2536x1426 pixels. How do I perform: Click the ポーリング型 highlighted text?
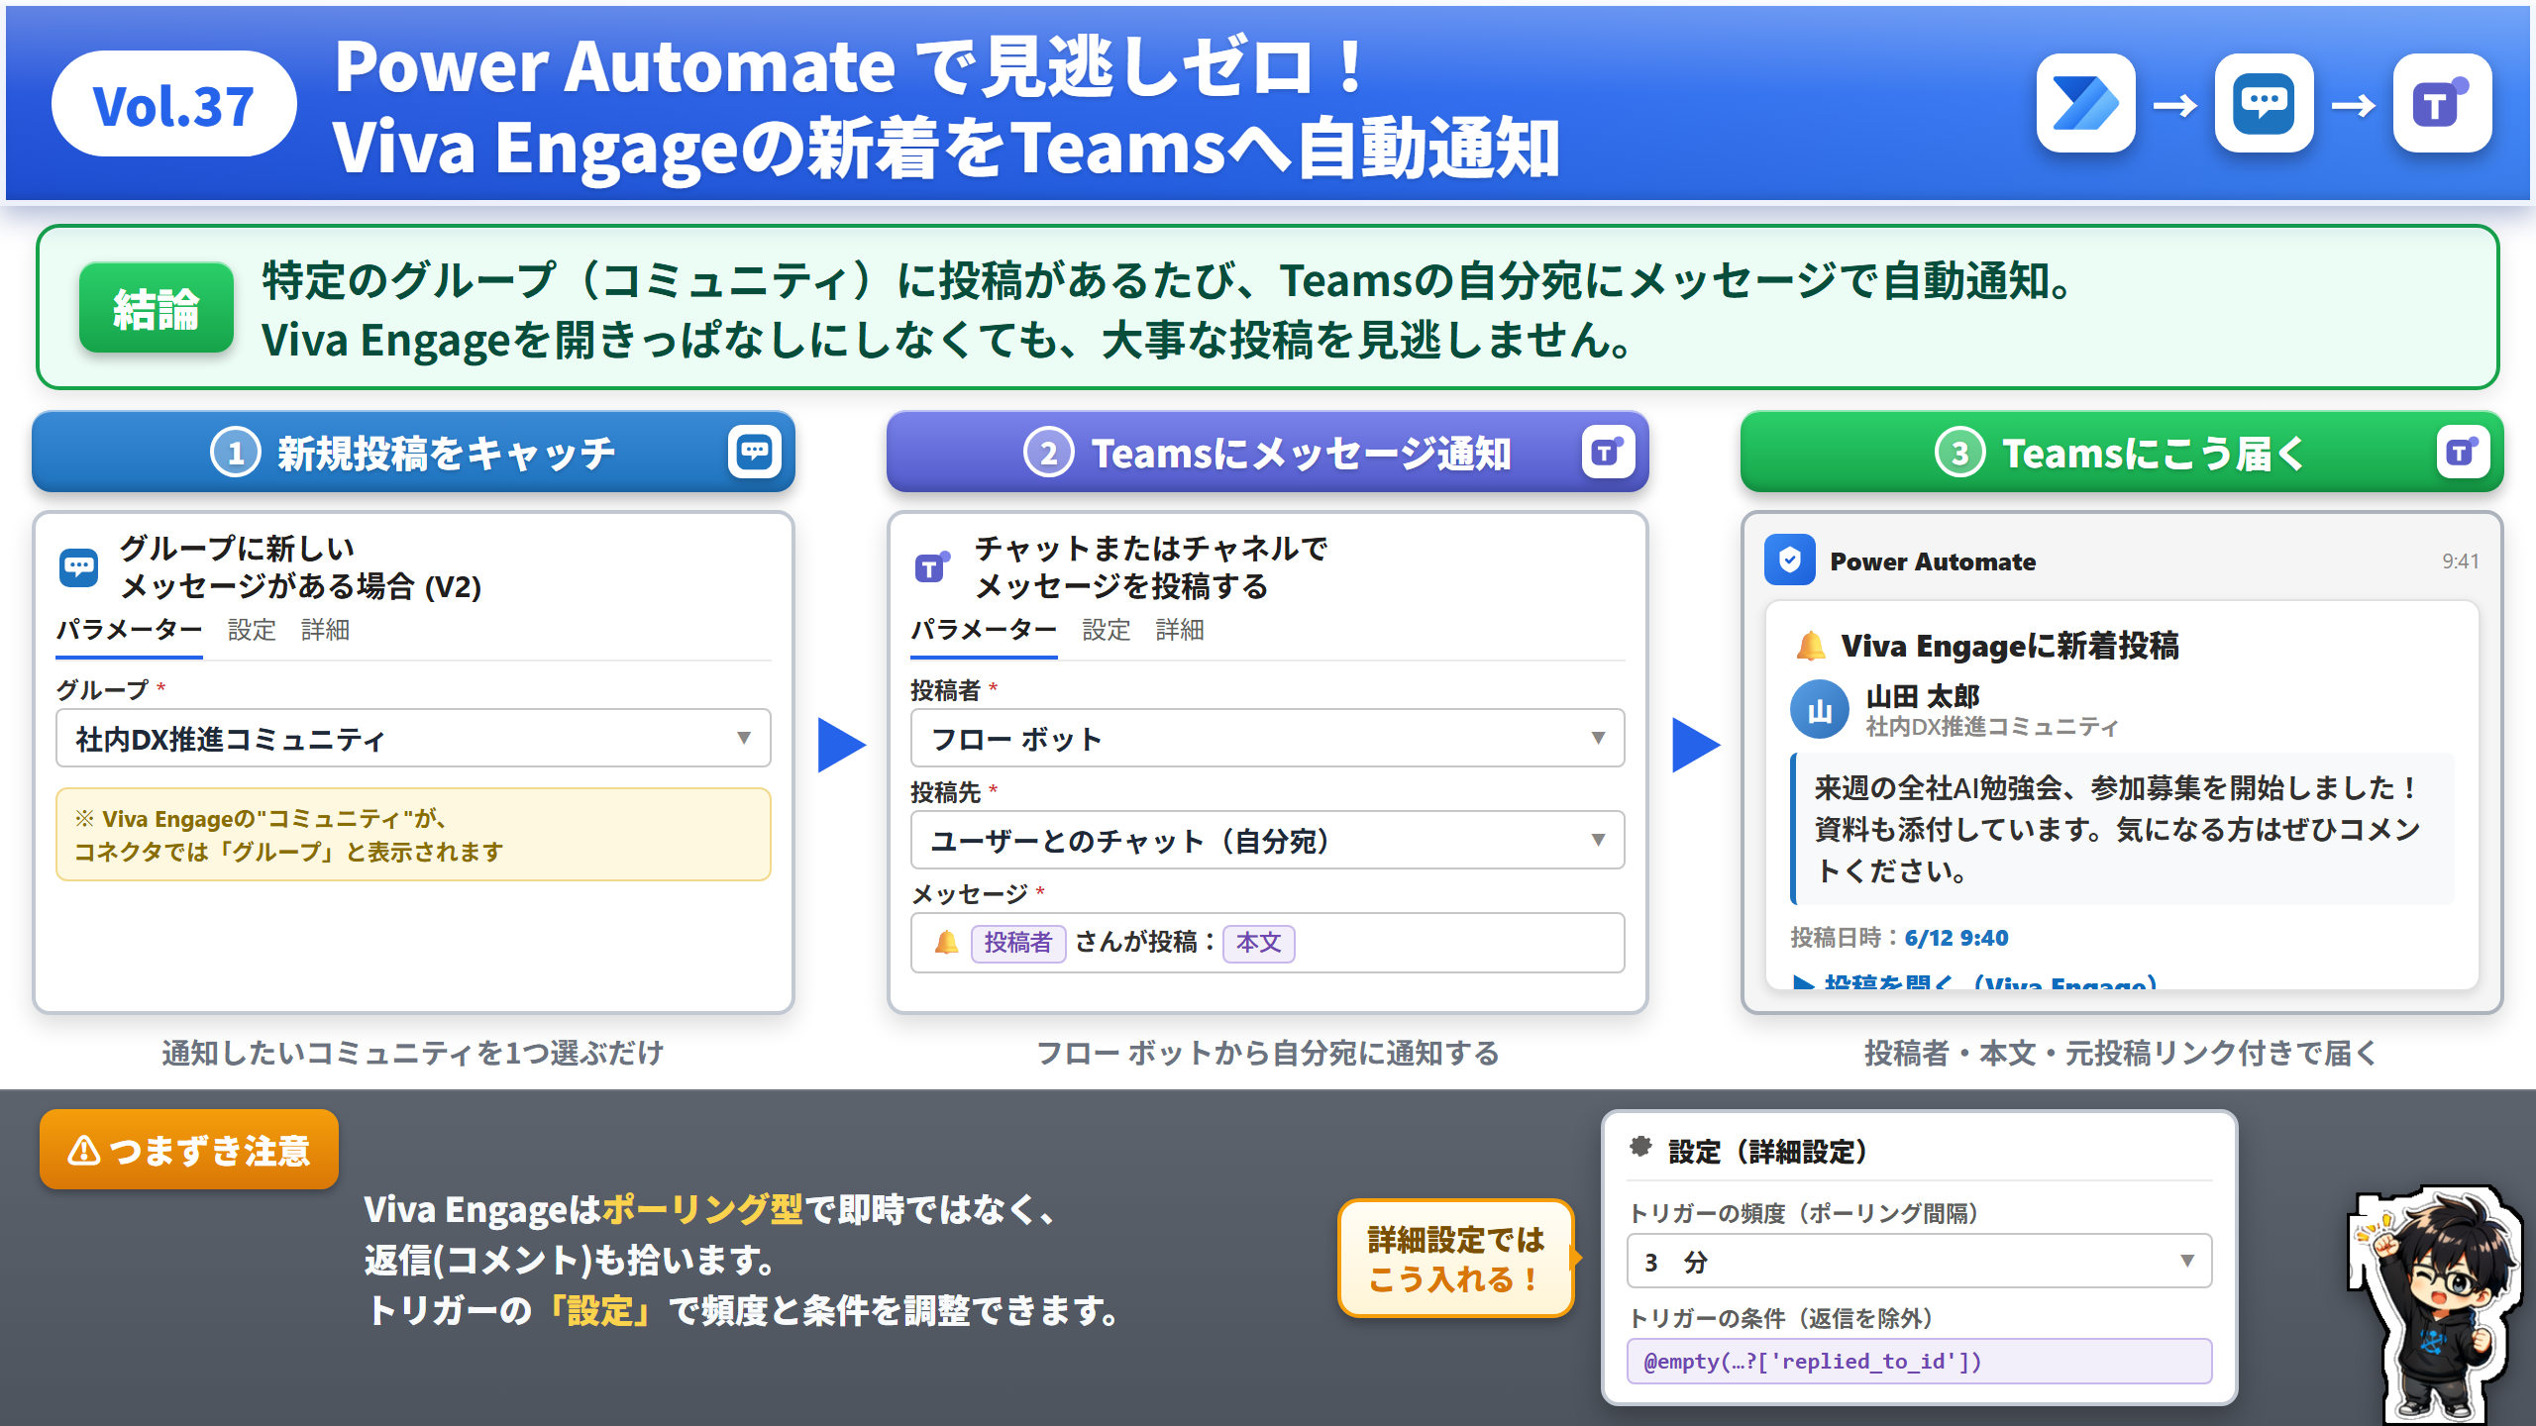pos(702,1209)
